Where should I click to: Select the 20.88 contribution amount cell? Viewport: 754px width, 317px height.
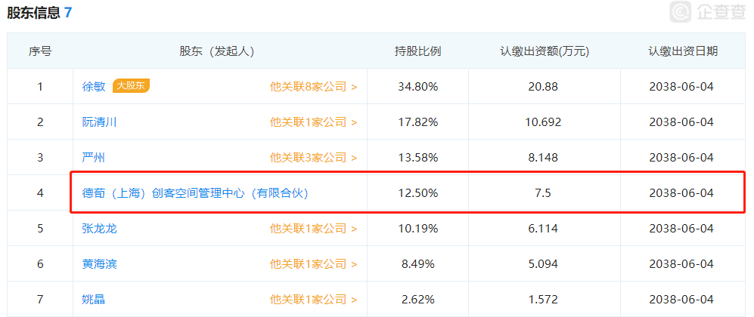(545, 87)
